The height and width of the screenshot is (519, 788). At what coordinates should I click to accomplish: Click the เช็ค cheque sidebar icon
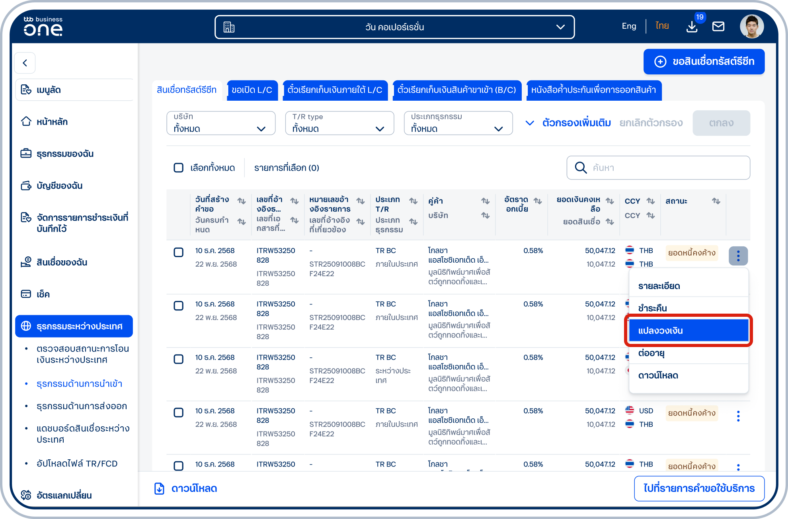tap(26, 294)
